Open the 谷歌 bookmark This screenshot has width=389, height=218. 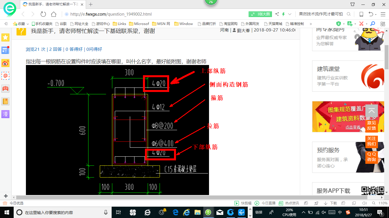click(x=61, y=24)
